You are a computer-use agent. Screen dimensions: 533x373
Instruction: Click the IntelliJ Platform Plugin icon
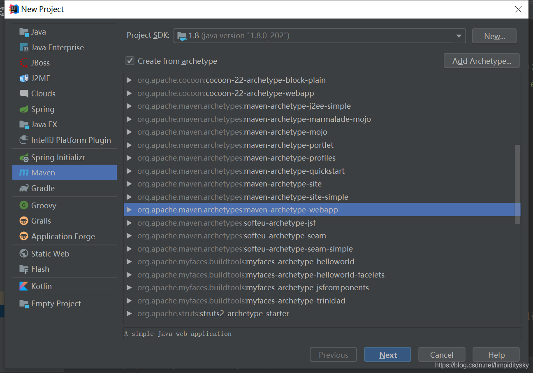24,140
